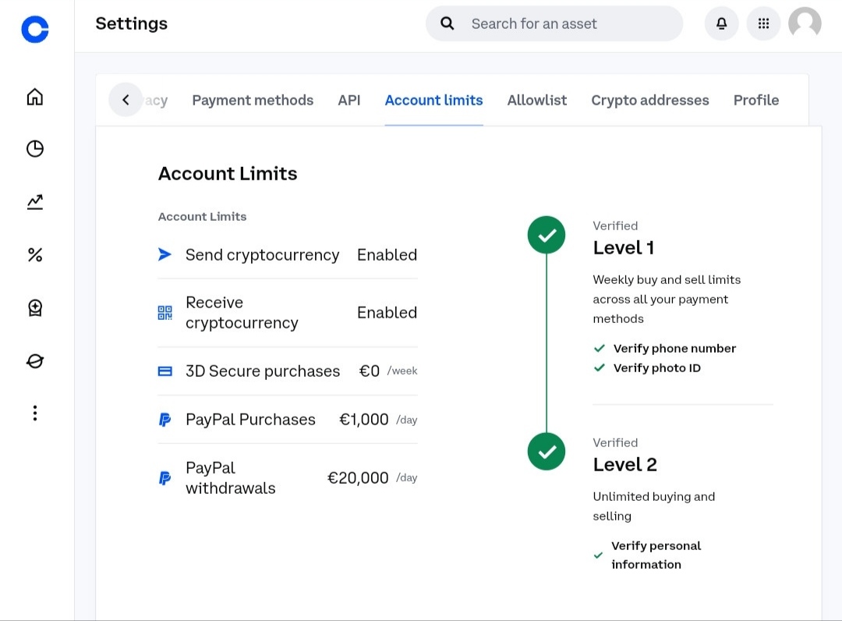Expand more options three-dot sidebar menu
Viewport: 842px width, 621px height.
pyautogui.click(x=35, y=413)
